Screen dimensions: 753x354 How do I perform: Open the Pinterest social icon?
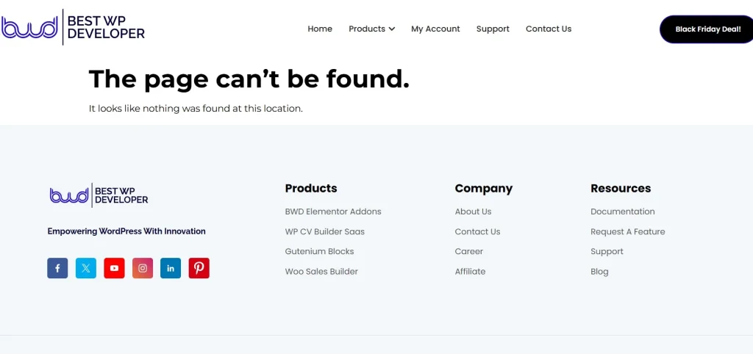199,268
